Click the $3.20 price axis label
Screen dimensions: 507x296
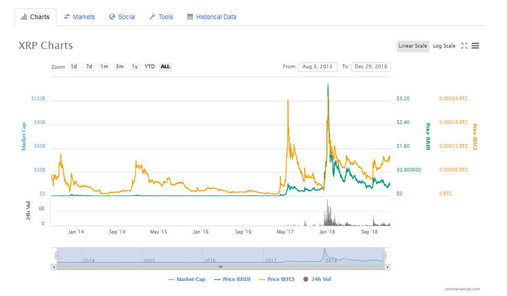click(x=403, y=99)
